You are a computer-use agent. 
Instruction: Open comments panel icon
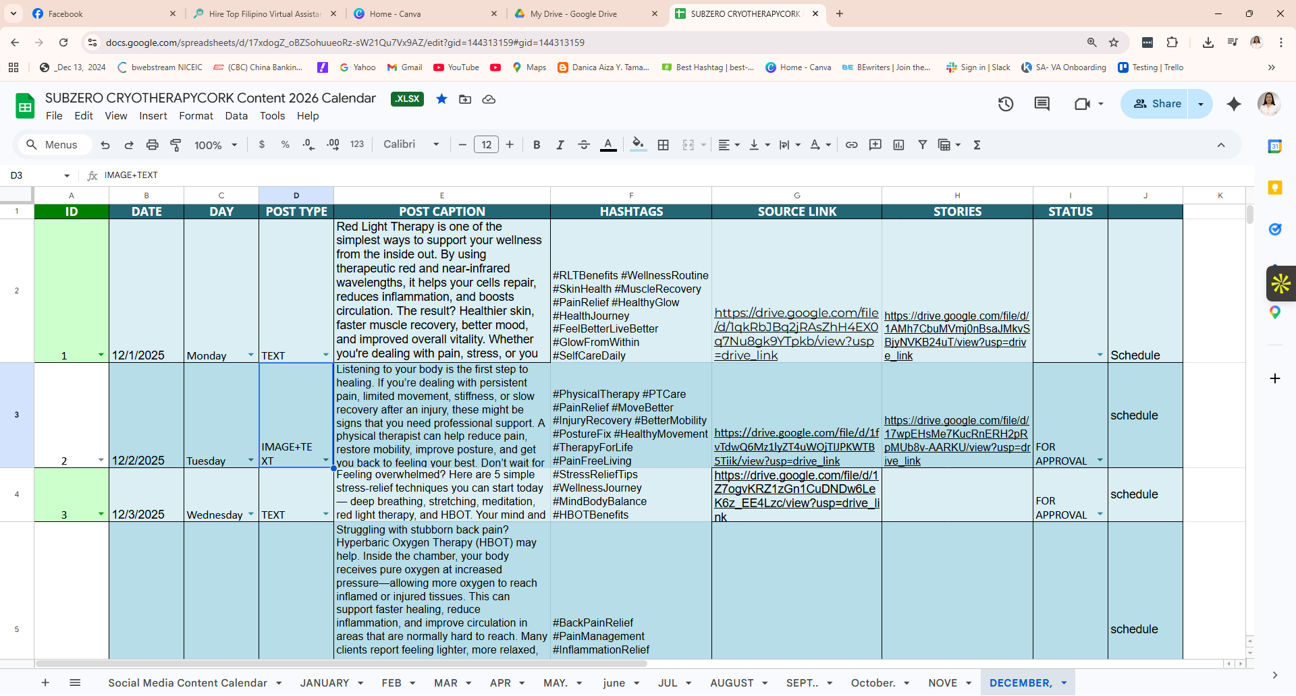pos(1042,104)
